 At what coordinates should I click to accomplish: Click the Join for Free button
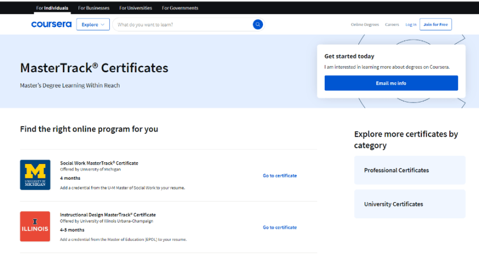(x=436, y=25)
